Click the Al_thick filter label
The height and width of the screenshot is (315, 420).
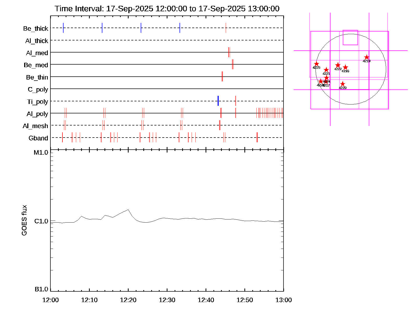pos(37,41)
